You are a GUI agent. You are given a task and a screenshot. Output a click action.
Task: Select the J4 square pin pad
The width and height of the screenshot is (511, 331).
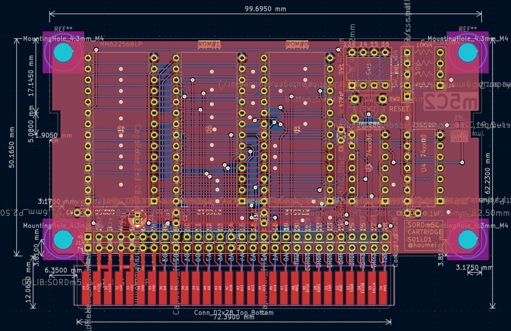coord(440,85)
